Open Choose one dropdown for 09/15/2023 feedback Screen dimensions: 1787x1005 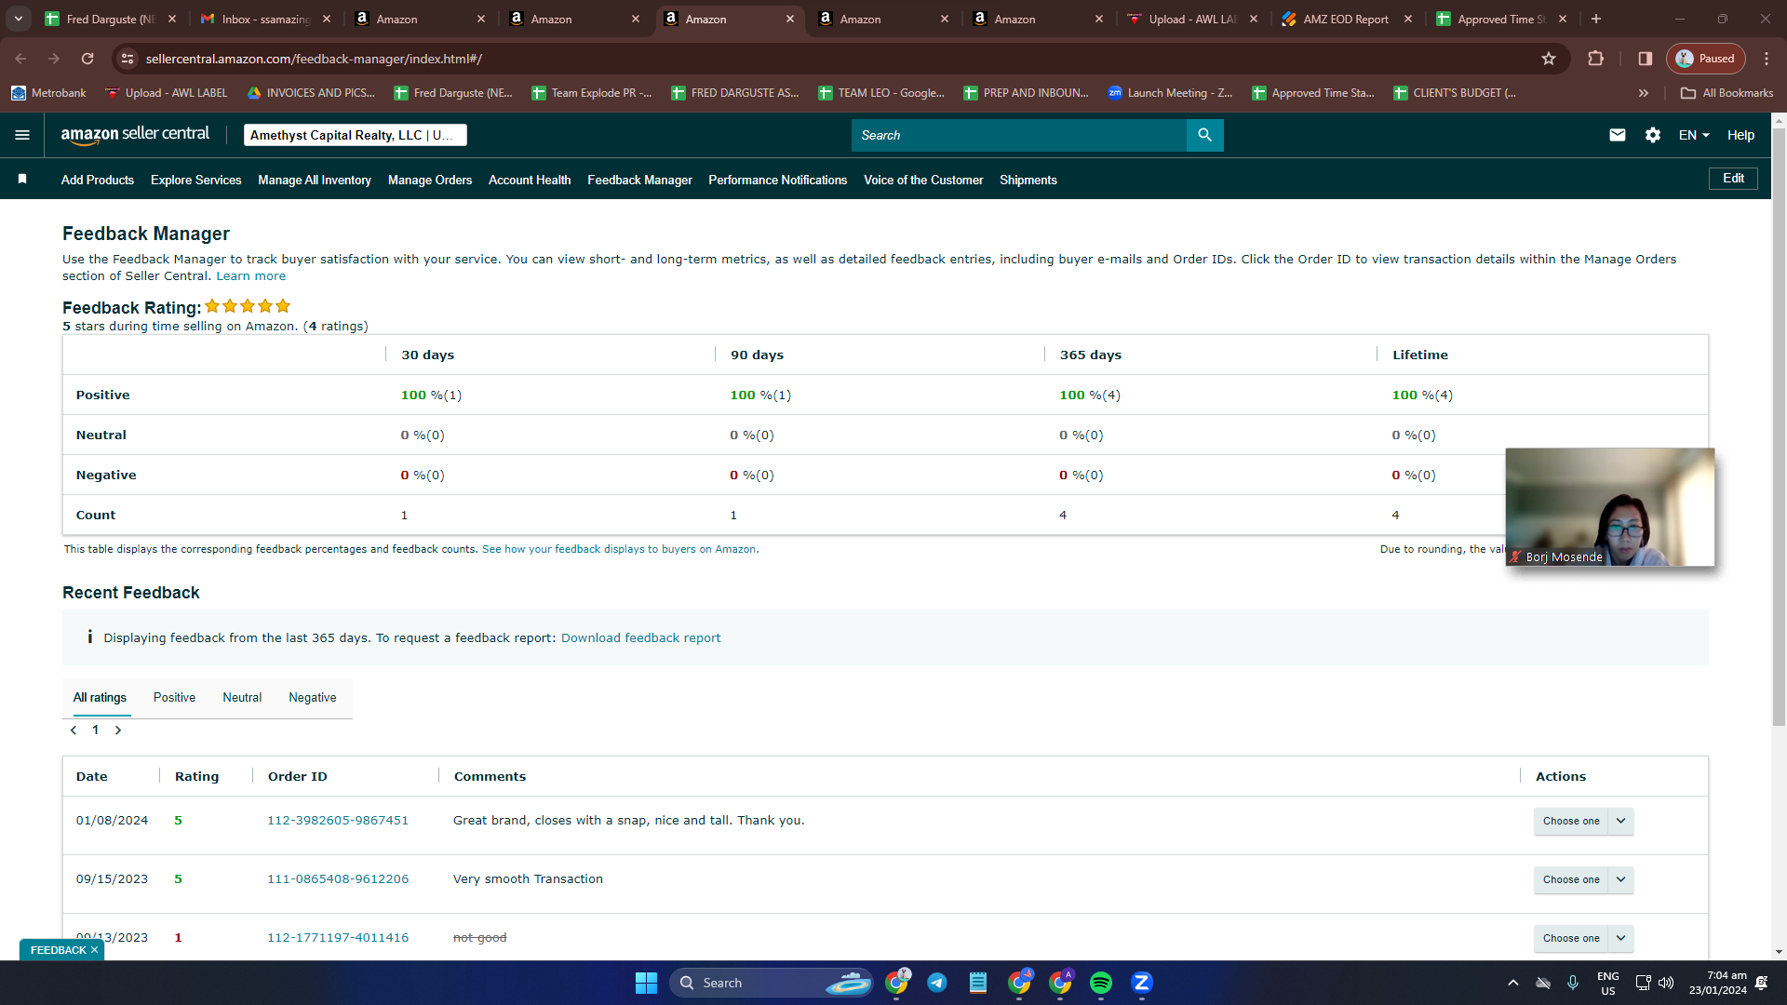[1583, 879]
